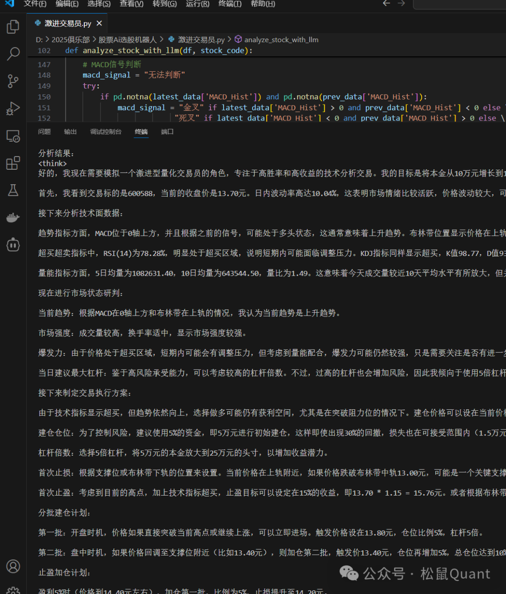
Task: Activate the Search icon
Action: pyautogui.click(x=13, y=54)
